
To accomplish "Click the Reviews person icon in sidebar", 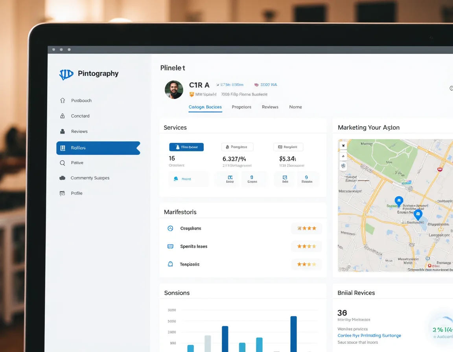I will click(63, 131).
